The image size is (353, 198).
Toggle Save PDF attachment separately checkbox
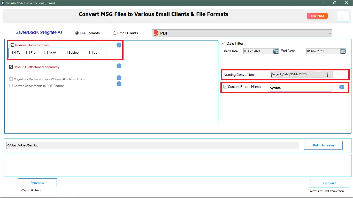(11, 67)
